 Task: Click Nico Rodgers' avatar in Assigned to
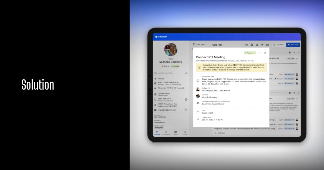pyautogui.click(x=198, y=89)
